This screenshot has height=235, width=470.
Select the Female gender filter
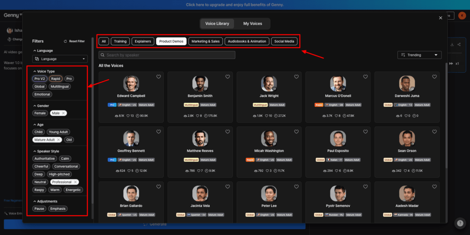40,113
